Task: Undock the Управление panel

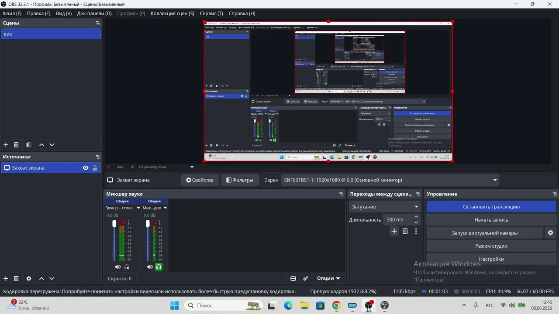Action: tap(555, 194)
